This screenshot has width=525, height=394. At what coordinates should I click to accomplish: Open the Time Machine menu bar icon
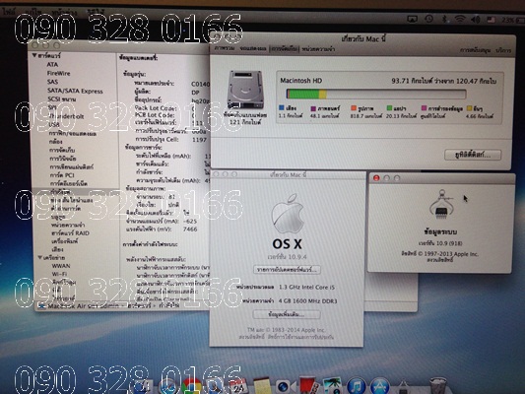pyautogui.click(x=428, y=20)
